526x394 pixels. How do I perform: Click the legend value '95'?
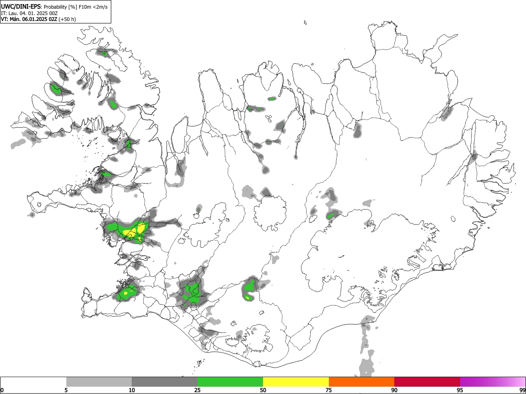460,390
